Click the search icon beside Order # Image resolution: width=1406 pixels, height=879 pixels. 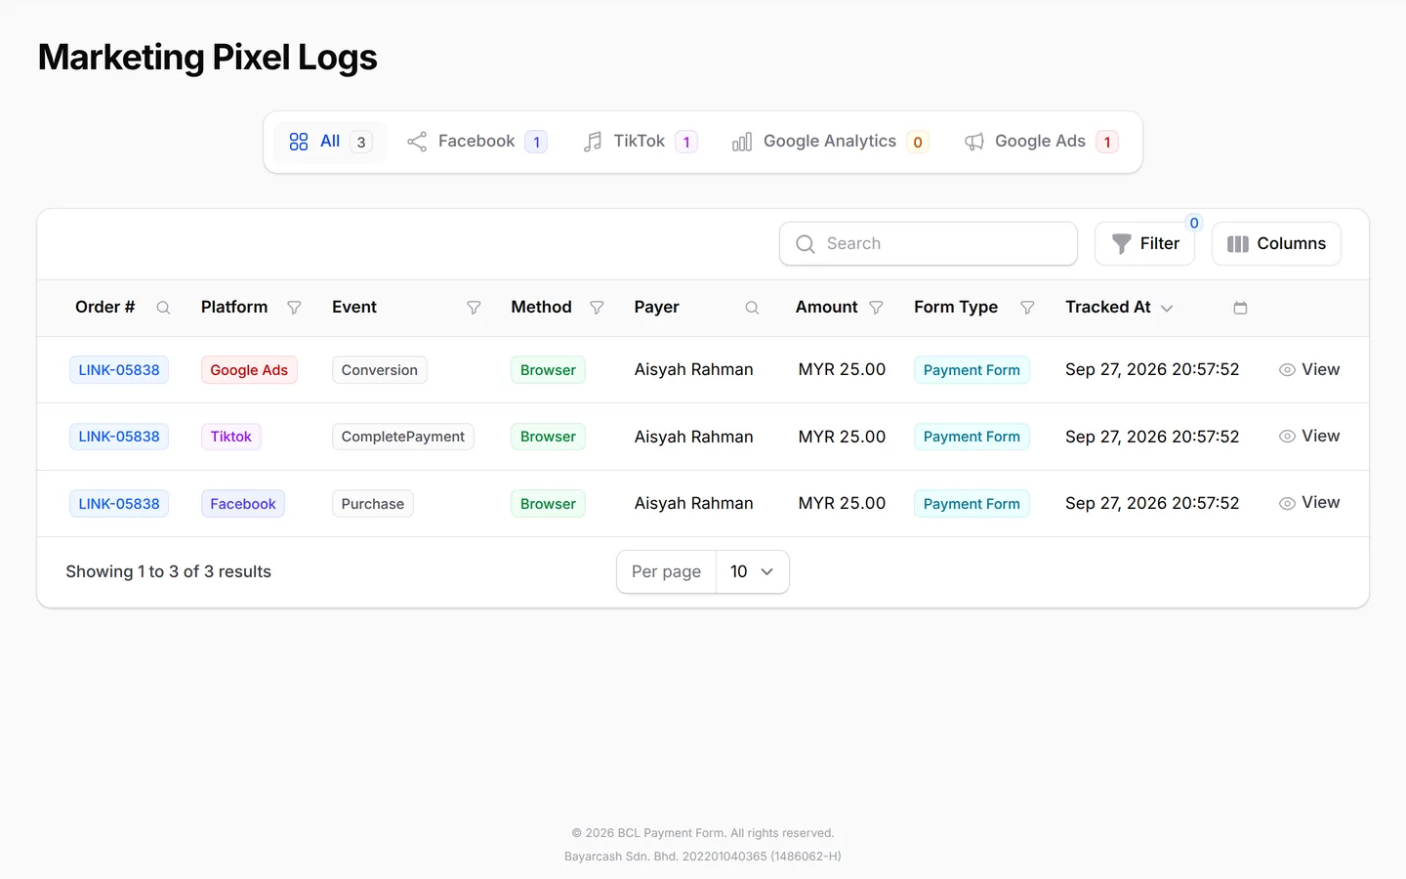[x=163, y=308]
